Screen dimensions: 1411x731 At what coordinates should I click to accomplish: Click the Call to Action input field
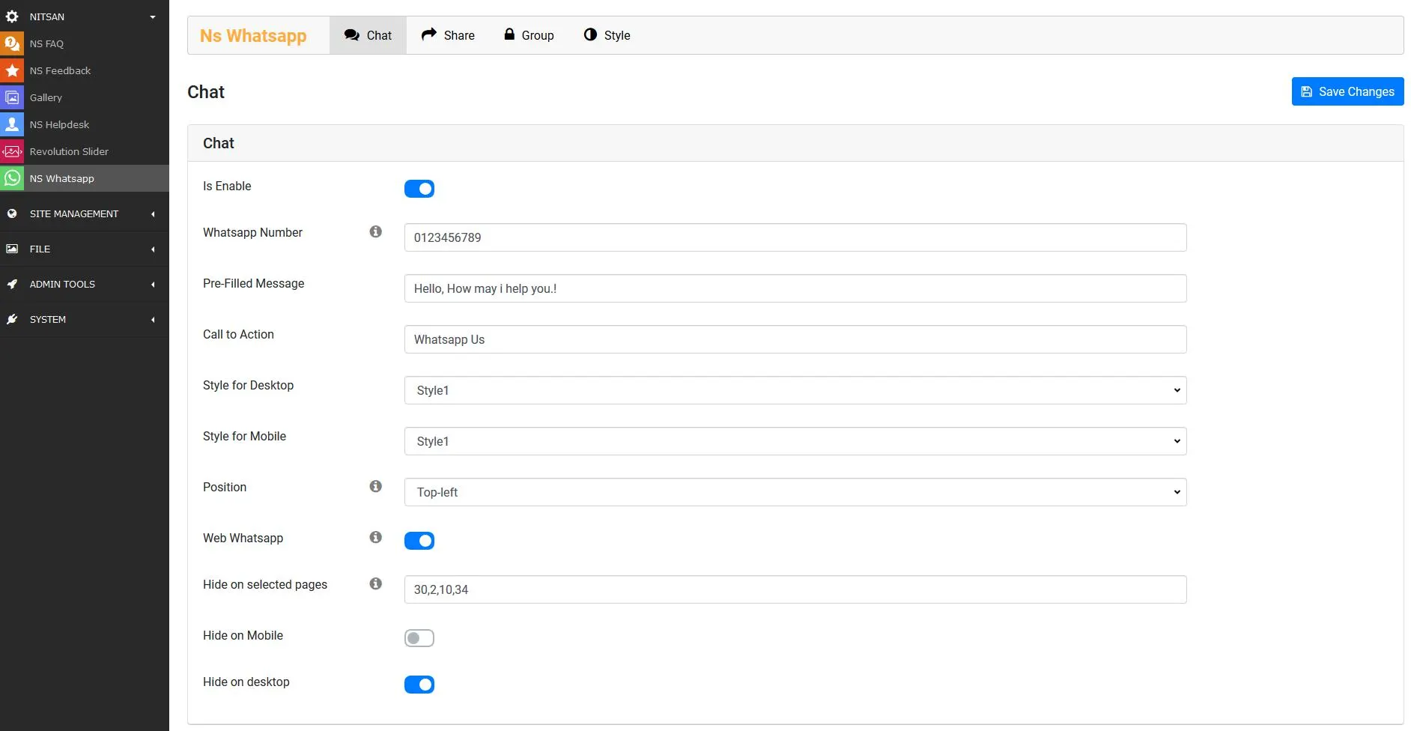click(x=795, y=339)
